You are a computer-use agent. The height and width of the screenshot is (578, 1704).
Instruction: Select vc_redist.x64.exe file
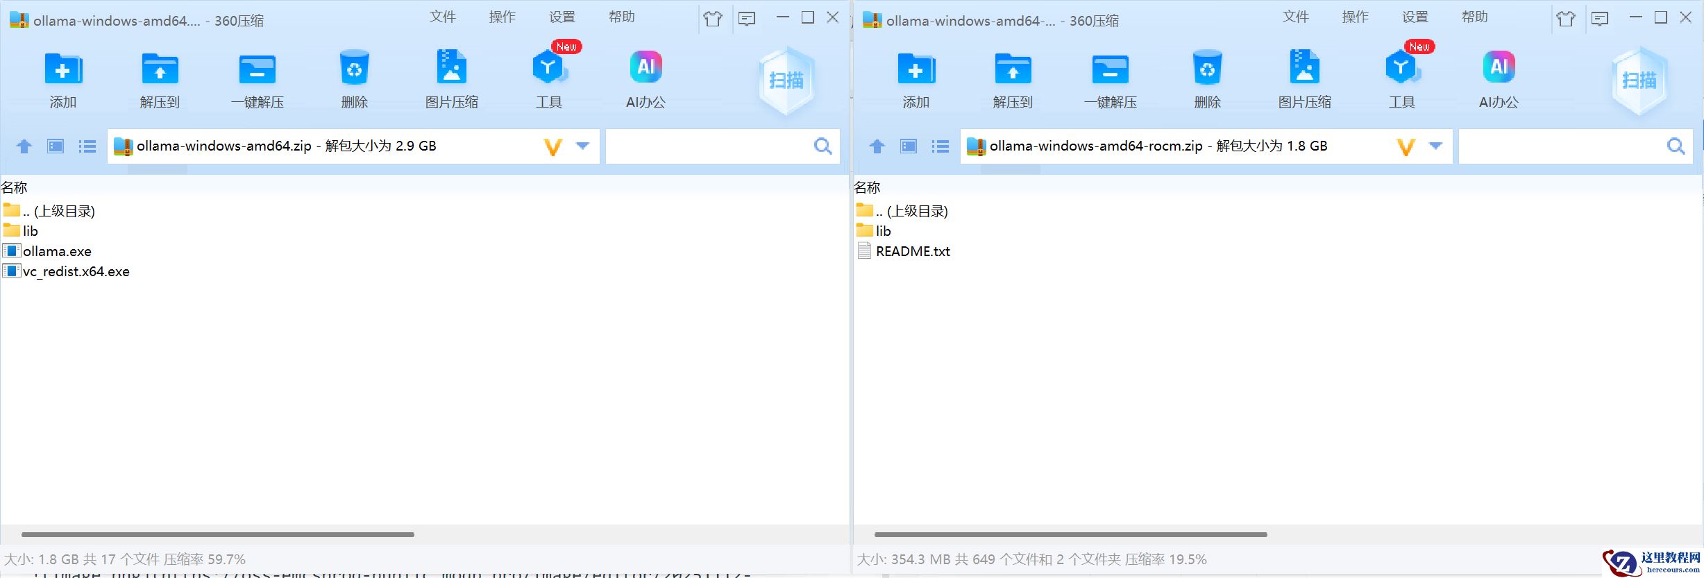(66, 271)
